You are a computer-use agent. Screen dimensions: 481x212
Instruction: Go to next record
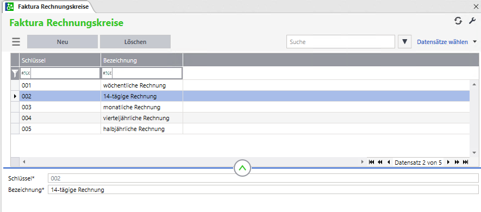(x=448, y=163)
